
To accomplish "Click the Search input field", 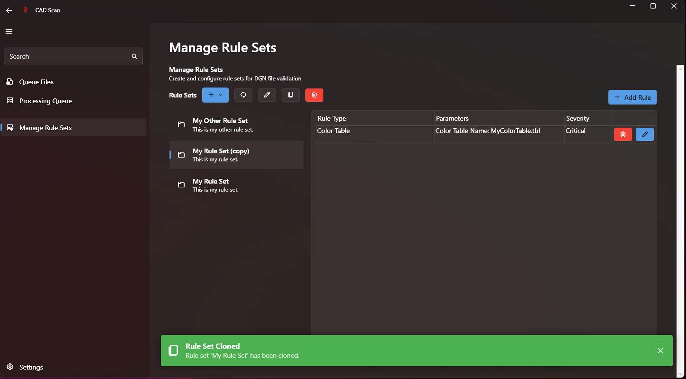I will coord(66,56).
